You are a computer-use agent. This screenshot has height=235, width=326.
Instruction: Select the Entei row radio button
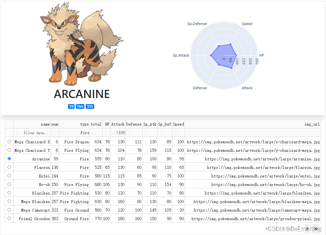click(9, 176)
